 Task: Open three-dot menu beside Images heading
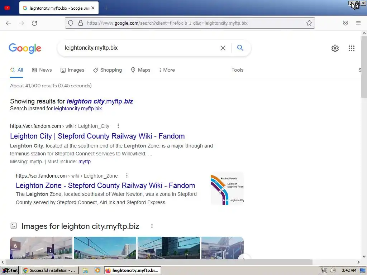click(x=152, y=226)
